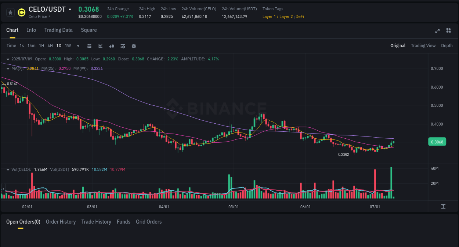This screenshot has width=459, height=247.
Task: Collapse the Vol(CELO) indicator row
Action: 7,169
